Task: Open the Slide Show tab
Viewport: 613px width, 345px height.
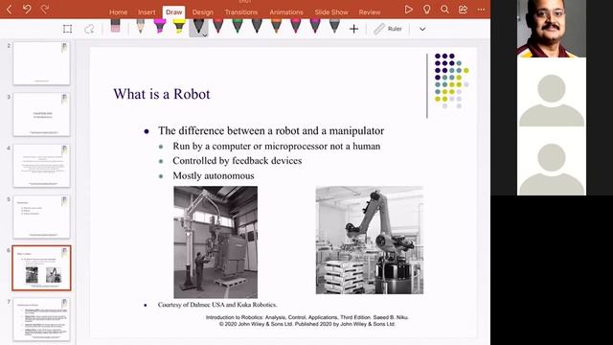Action: click(x=331, y=12)
